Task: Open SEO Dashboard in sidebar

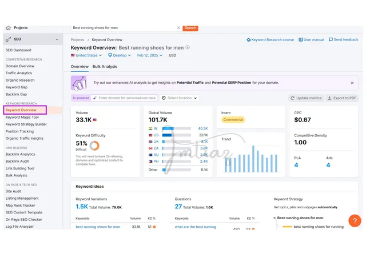Action: click(x=18, y=50)
